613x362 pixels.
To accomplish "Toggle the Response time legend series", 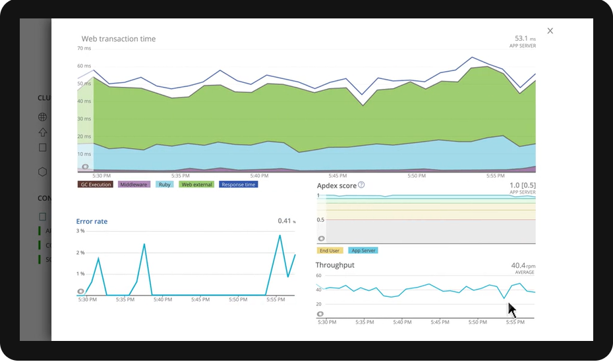I will pyautogui.click(x=239, y=185).
